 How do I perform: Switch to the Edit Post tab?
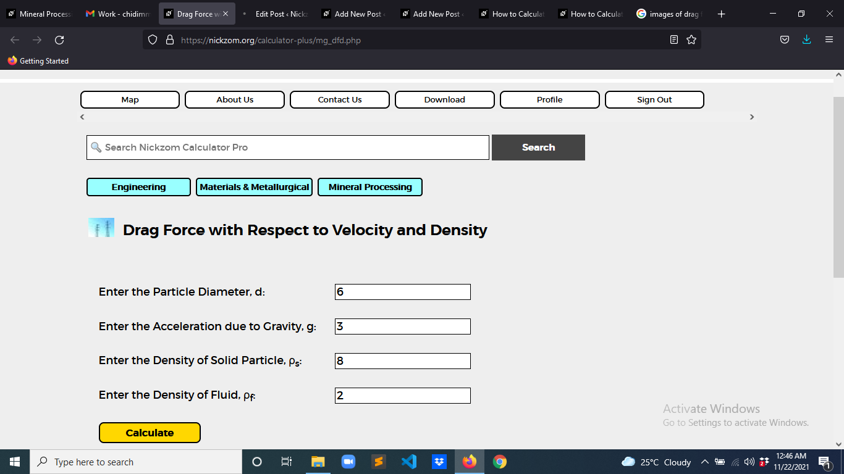tap(276, 14)
